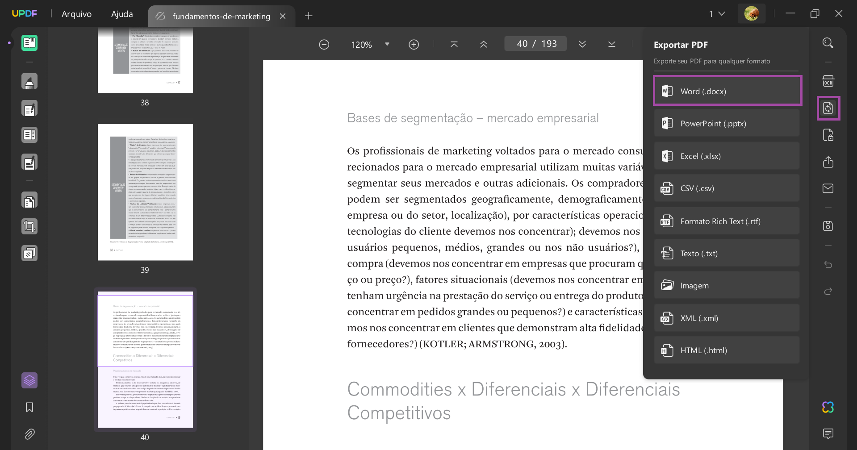Screen dimensions: 857x450
Task: Open the Crop Pages tool
Action: [29, 226]
